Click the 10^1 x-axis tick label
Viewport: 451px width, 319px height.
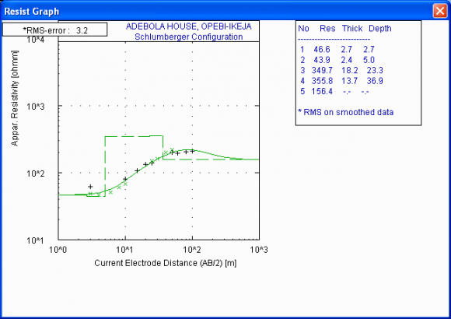click(124, 249)
